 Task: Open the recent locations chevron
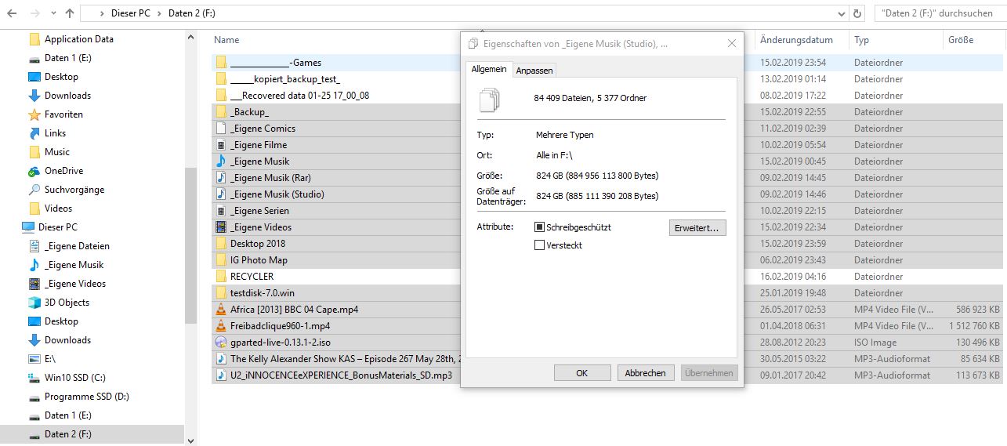pyautogui.click(x=52, y=13)
